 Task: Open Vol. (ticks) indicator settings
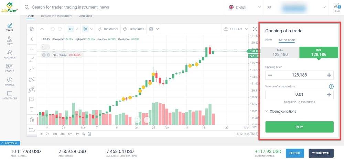[49, 55]
